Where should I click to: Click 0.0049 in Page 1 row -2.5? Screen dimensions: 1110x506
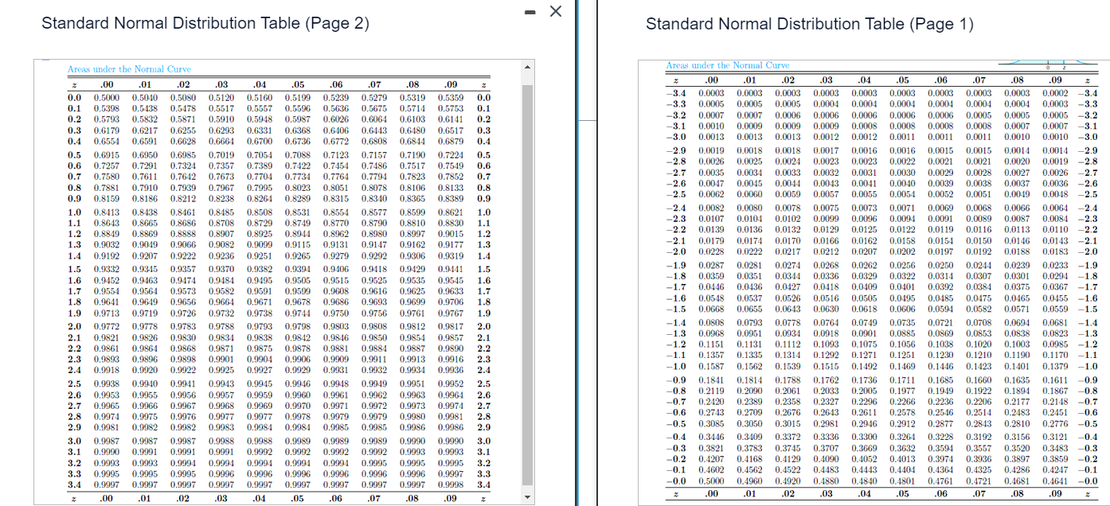1018,194
